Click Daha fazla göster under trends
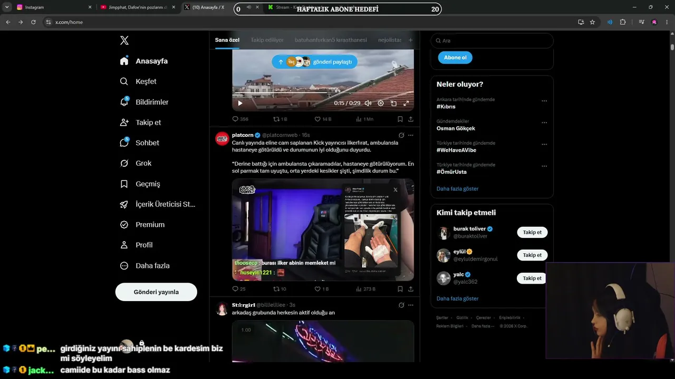Viewport: 675px width, 379px height. click(x=457, y=188)
